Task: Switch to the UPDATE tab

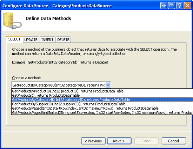Action: (x=31, y=40)
